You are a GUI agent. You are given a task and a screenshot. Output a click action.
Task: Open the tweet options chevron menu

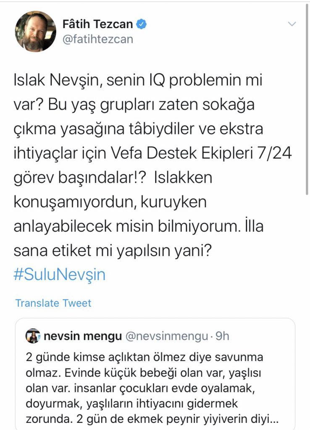tap(292, 24)
